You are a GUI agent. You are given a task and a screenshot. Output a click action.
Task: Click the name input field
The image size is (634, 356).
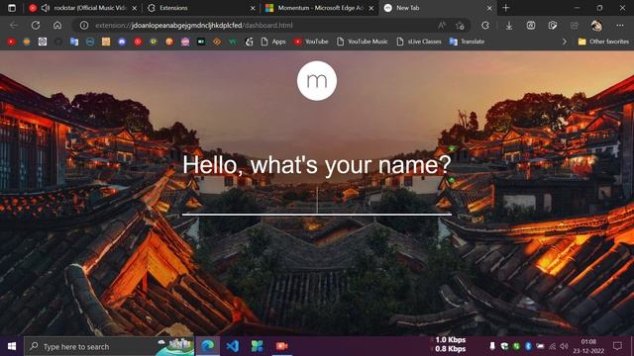[x=317, y=200]
